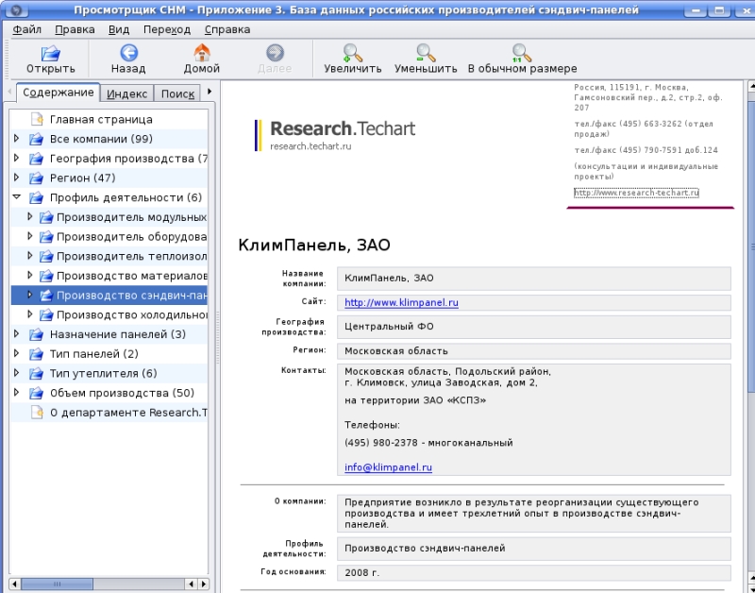The width and height of the screenshot is (755, 593).
Task: Click folder icon of Производитель оборудова
Action: click(46, 237)
